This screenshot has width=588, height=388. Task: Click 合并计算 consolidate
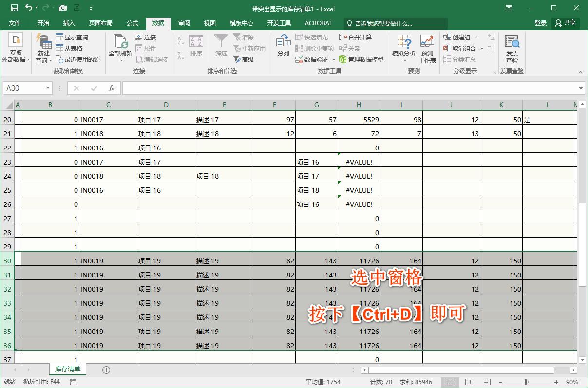click(355, 37)
